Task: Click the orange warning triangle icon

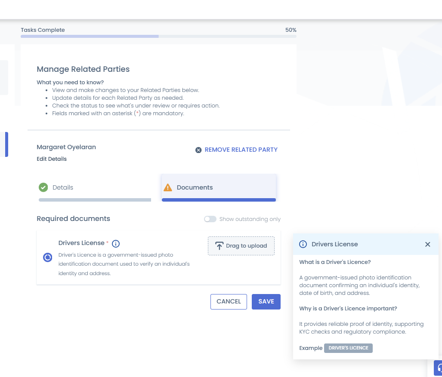Action: click(168, 187)
